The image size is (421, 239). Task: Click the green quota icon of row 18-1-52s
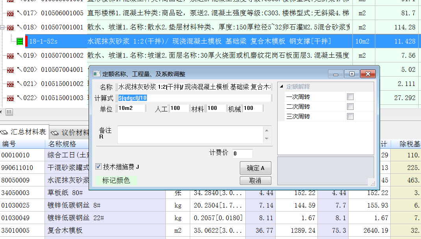[20, 42]
